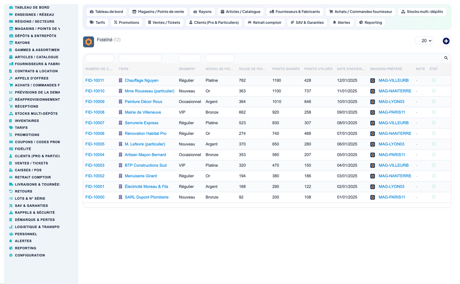Focus the Tiers filter input field

coord(140,58)
